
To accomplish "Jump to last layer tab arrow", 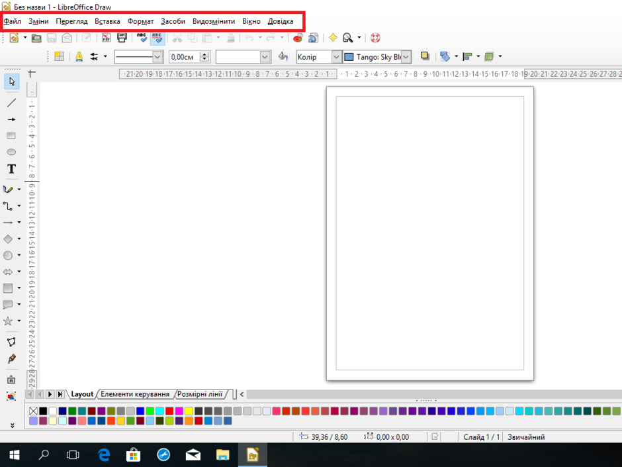I will (60, 394).
